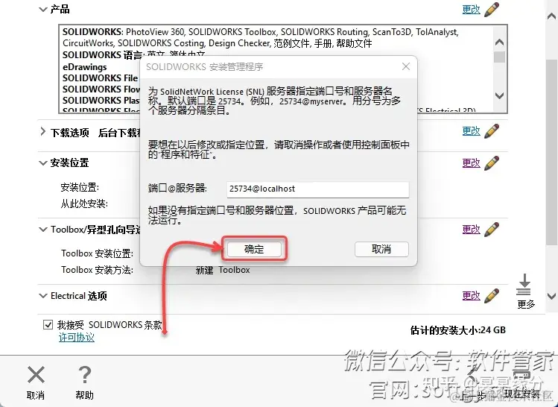This screenshot has width=558, height=407.
Task: Click the pencil icon in 安装位置 row
Action: [x=492, y=163]
